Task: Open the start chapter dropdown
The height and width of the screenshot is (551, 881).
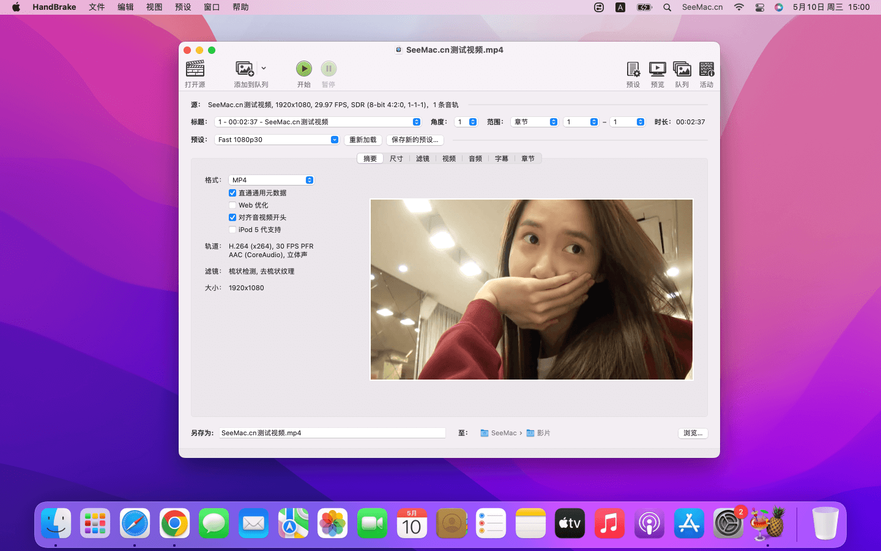Action: [x=581, y=122]
